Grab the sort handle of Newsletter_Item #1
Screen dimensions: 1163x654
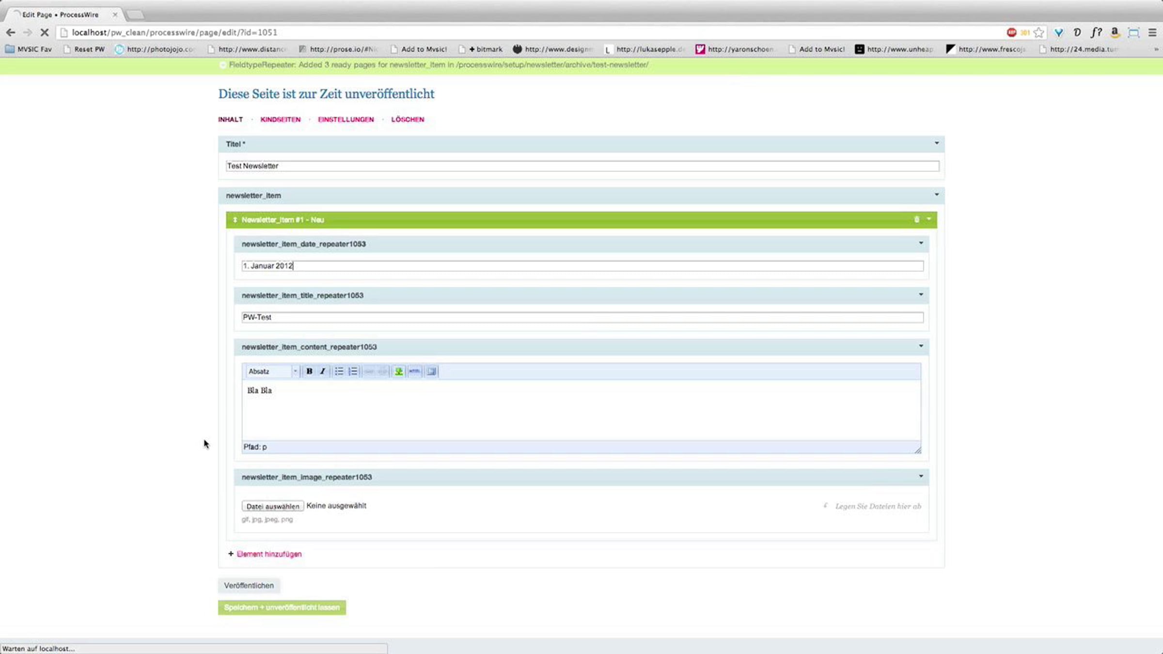pos(235,220)
